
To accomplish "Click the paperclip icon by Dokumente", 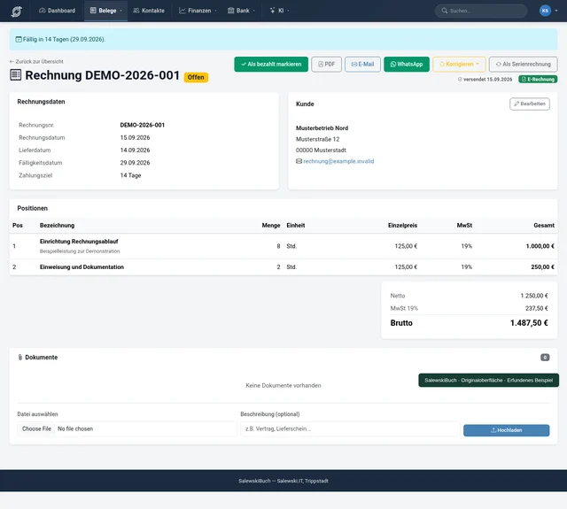I will coord(20,358).
